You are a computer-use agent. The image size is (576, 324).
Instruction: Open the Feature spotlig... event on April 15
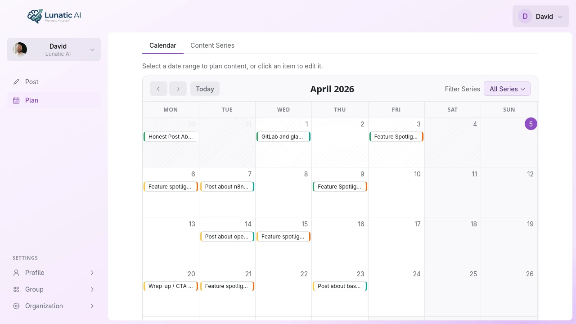283,237
